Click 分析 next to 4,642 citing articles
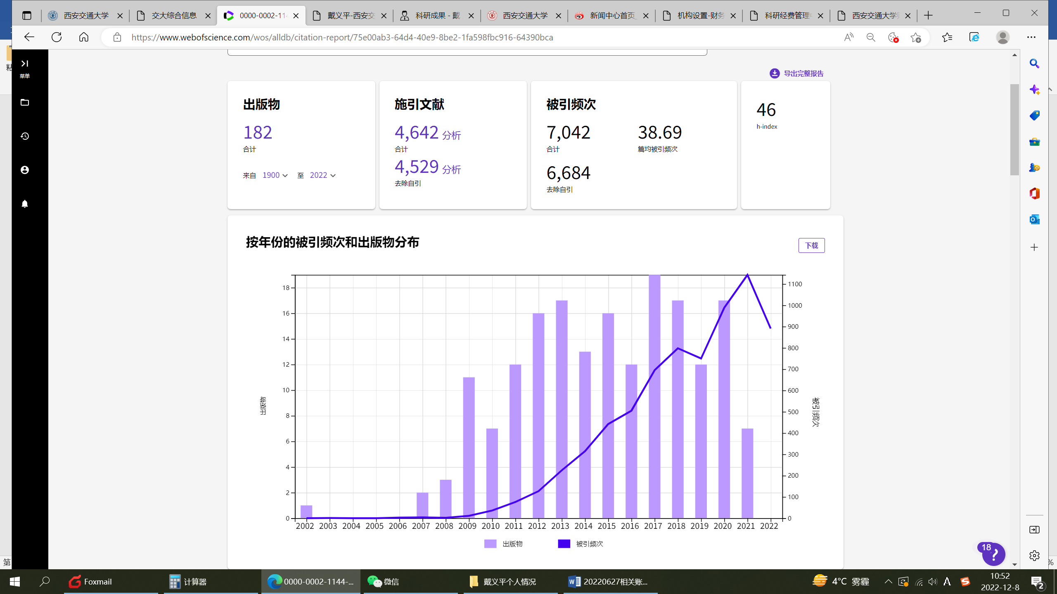The width and height of the screenshot is (1057, 594). coord(451,135)
